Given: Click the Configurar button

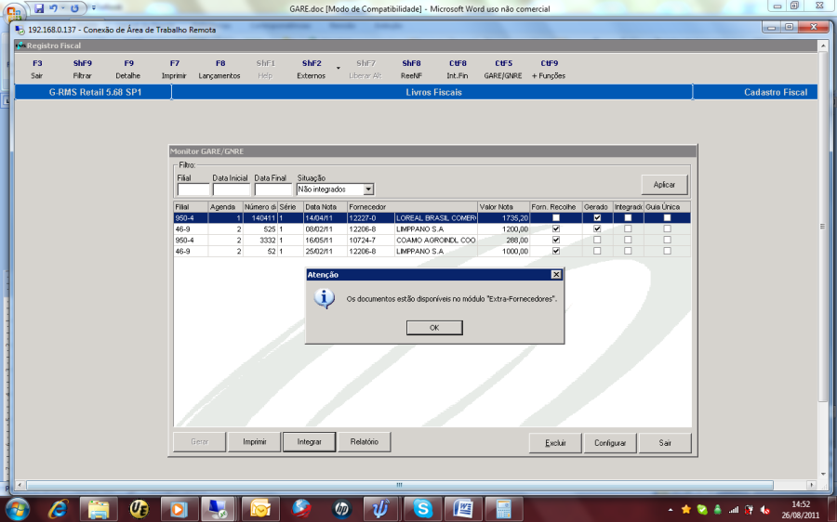Looking at the screenshot, I should coord(609,443).
